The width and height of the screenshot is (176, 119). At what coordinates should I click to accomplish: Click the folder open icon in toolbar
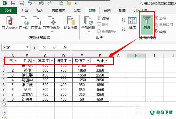coord(69,3)
